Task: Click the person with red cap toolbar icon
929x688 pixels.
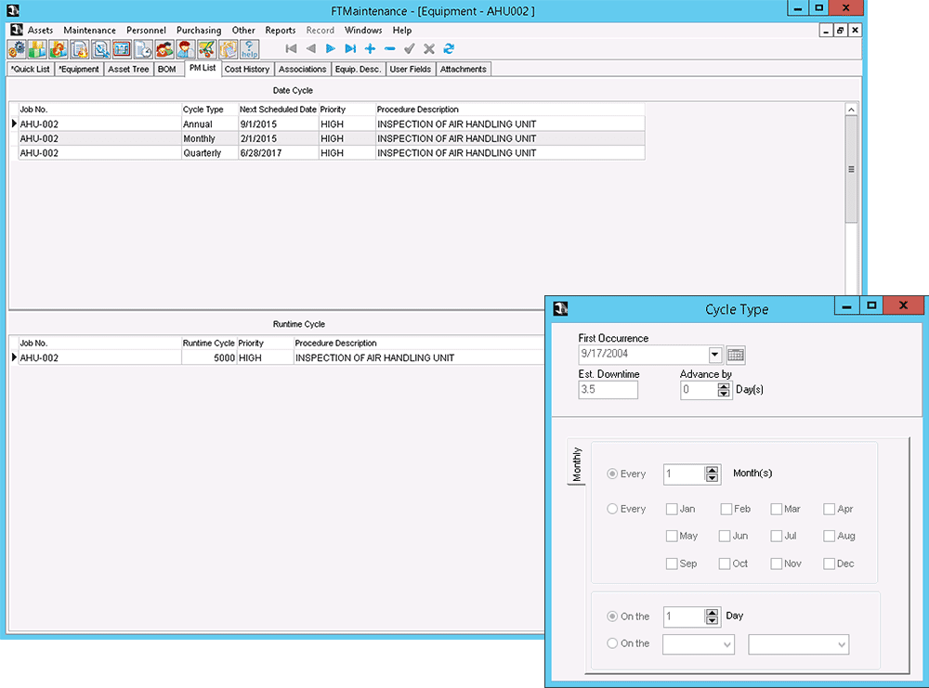Action: [x=186, y=49]
